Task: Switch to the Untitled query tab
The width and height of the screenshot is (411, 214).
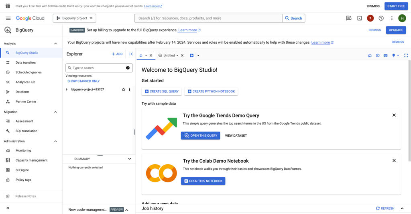Action: [x=169, y=56]
